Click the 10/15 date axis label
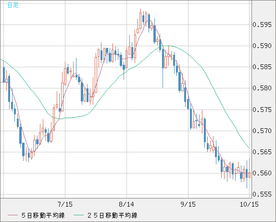 [249, 204]
